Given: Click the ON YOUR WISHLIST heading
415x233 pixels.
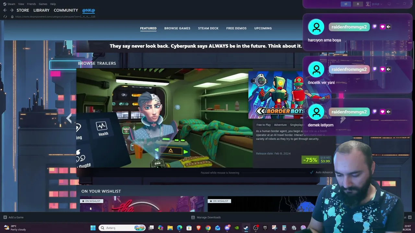Looking at the screenshot, I should click(x=101, y=191).
